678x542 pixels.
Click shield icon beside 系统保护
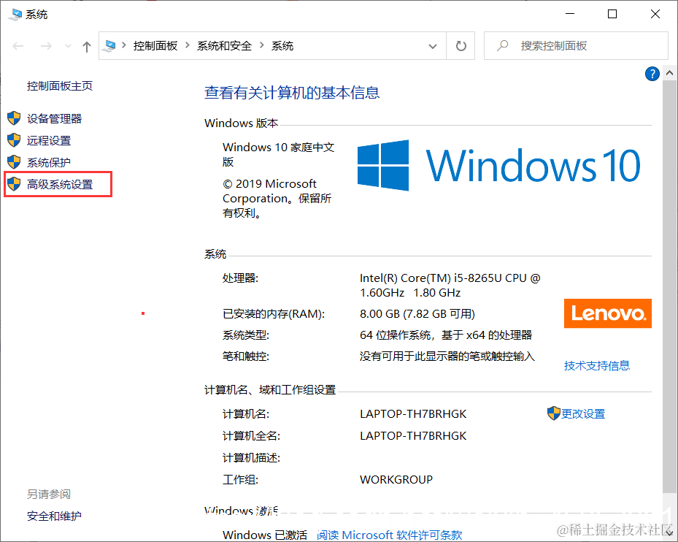pos(14,162)
